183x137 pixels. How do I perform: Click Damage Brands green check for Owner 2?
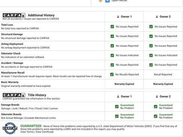tap(156, 107)
